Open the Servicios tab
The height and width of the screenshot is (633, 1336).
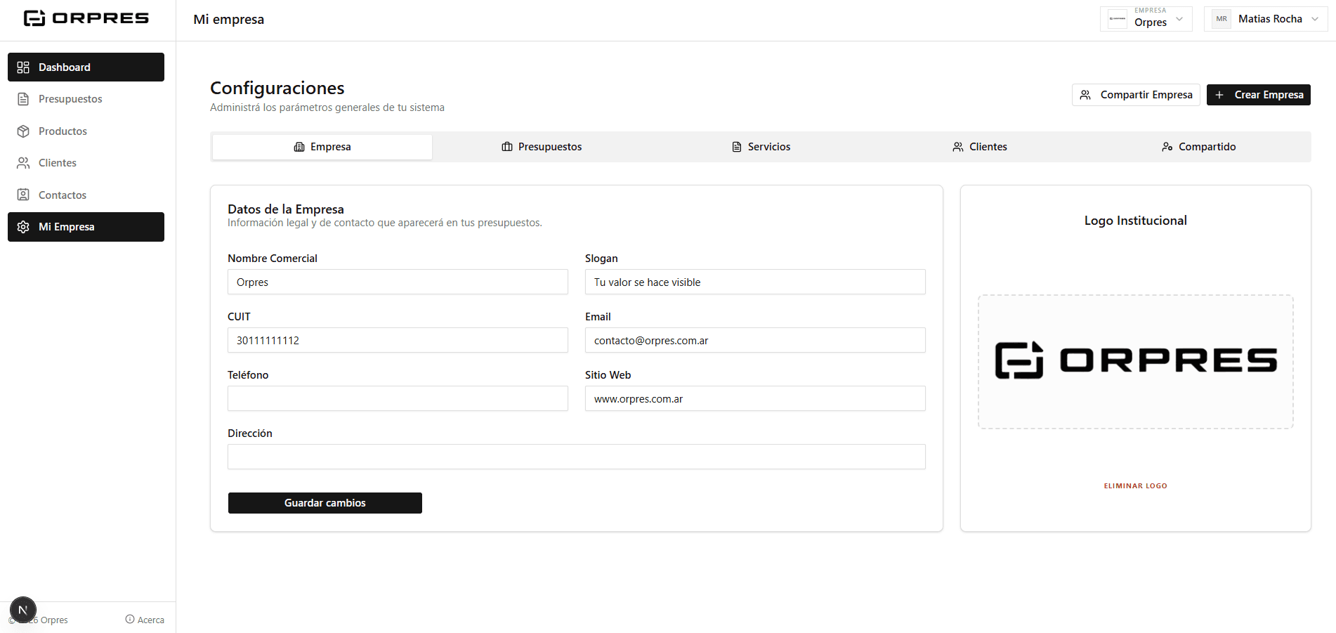point(761,147)
